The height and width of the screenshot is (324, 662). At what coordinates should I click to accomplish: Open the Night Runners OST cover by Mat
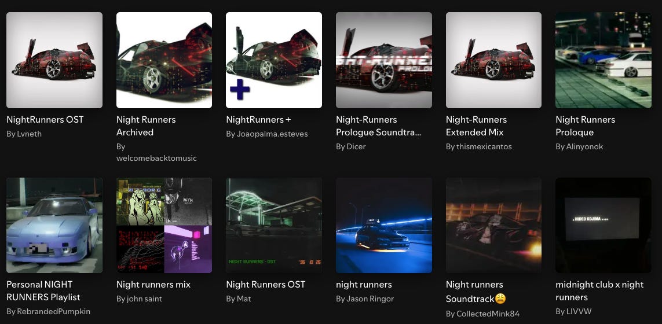click(274, 225)
